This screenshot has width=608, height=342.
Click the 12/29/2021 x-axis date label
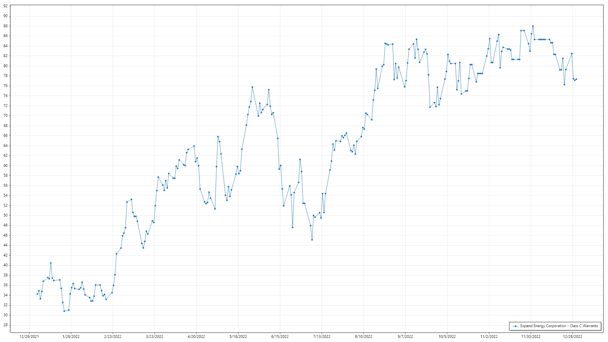coord(29,337)
